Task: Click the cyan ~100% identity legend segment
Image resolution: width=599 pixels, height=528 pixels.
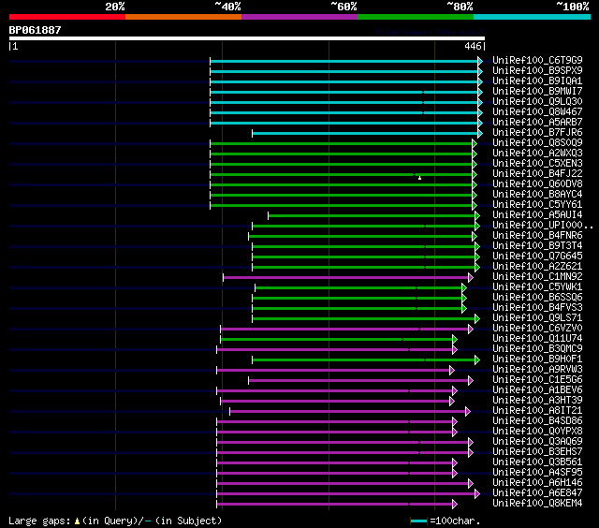Action: click(532, 17)
